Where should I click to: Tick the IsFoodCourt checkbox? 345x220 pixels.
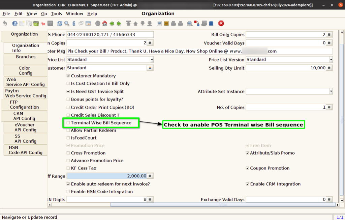[68, 138]
